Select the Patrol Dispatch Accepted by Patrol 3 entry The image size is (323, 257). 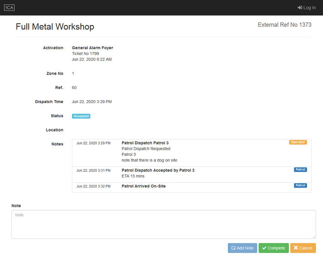(158, 170)
